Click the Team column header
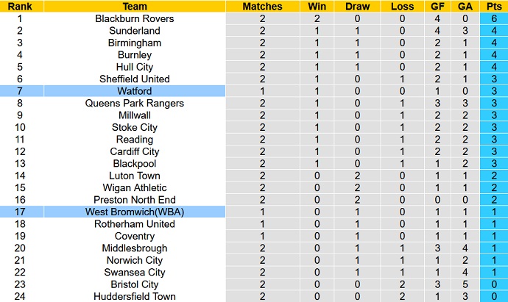508x302 pixels. [135, 6]
